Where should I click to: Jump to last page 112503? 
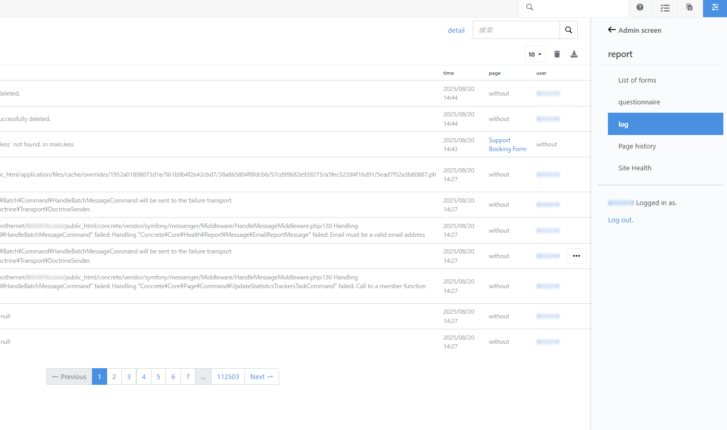(228, 377)
